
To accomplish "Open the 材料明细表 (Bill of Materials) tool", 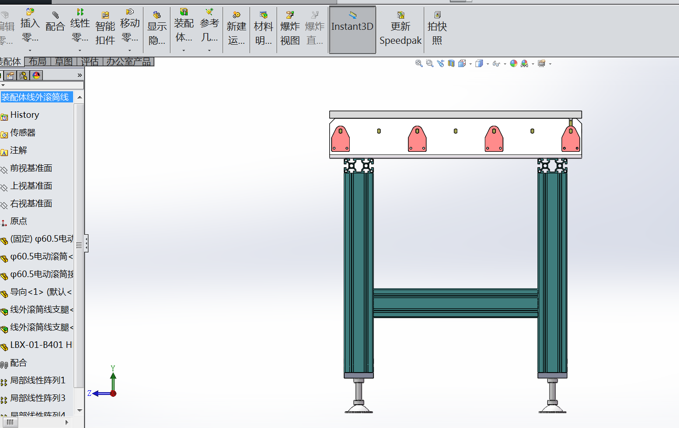I will (264, 29).
